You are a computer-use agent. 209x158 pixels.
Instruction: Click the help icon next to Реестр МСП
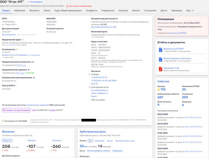pyautogui.click(x=15, y=86)
